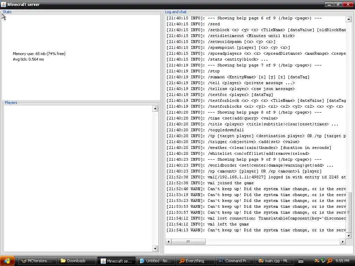This screenshot has width=355, height=266.
Task: Click the /summon log line
Action: 238,77
